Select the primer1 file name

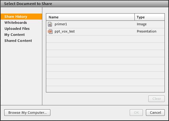coord(61,24)
